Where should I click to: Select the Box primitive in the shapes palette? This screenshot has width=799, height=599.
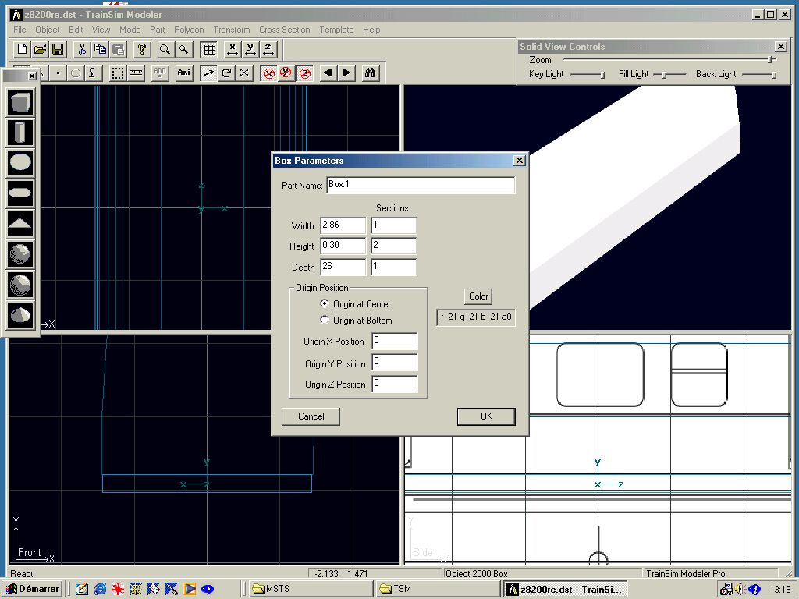21,103
